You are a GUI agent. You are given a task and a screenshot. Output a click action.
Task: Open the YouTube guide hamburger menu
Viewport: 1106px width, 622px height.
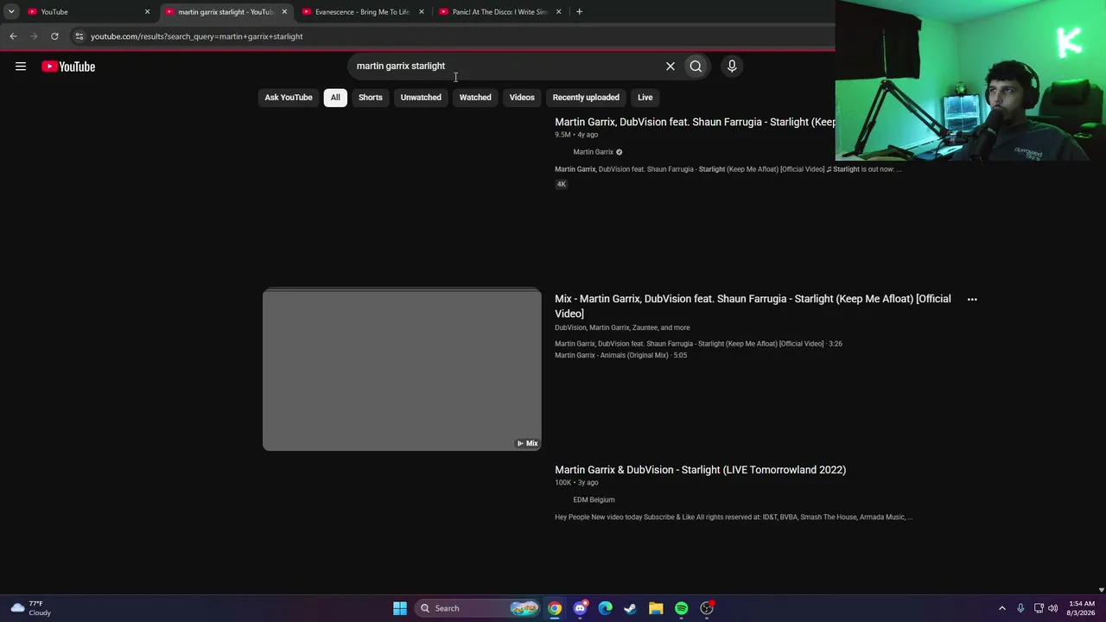21,67
